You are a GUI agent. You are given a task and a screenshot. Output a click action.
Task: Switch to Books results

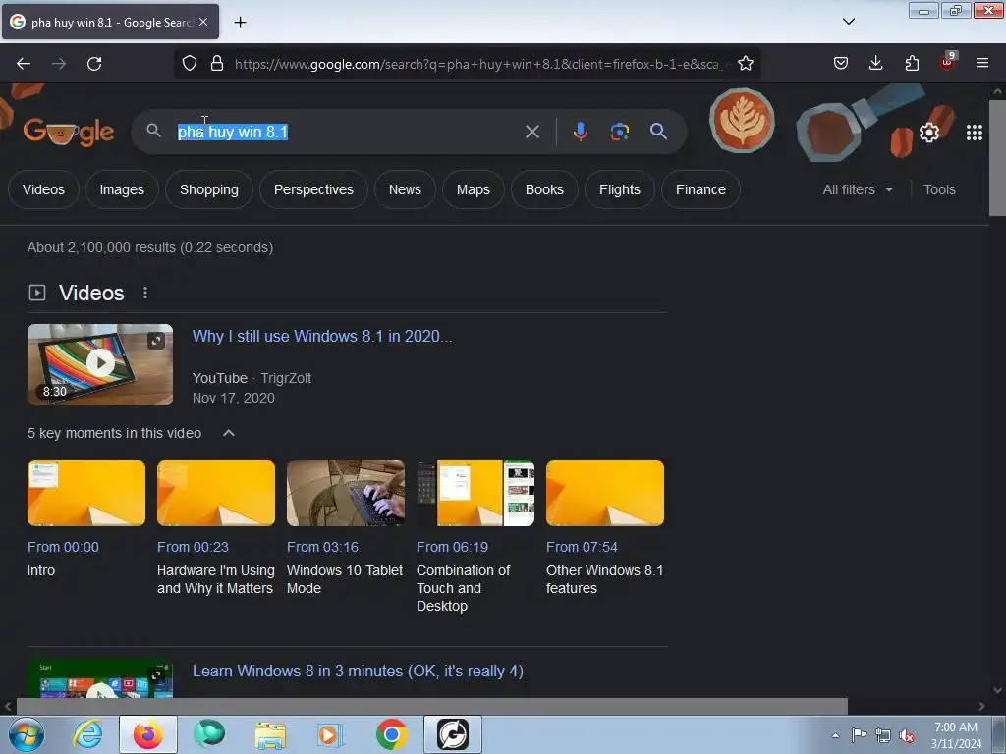(544, 189)
